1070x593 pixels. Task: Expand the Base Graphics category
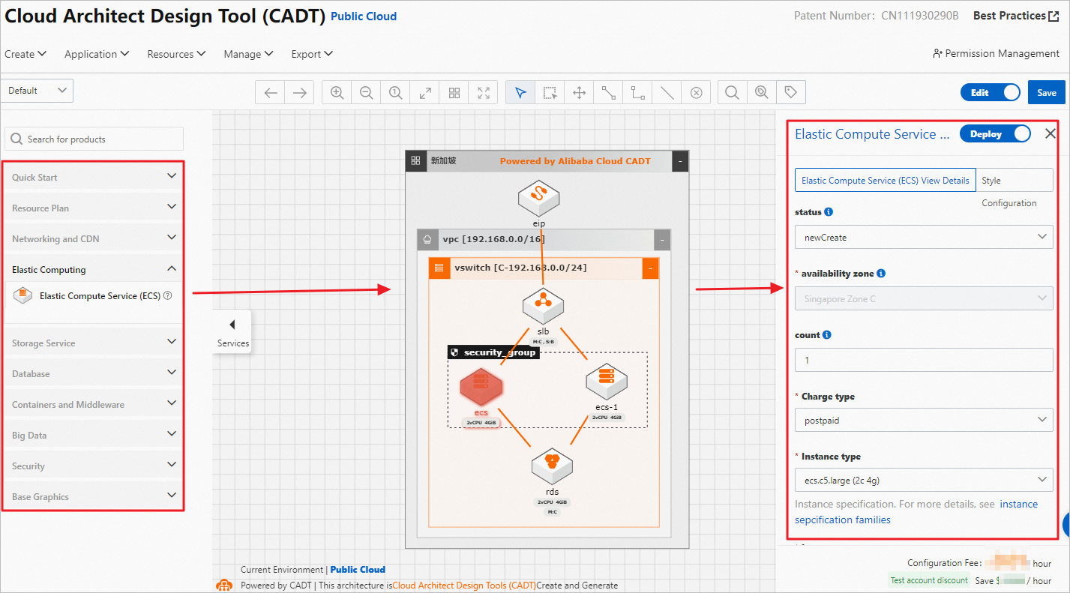(x=94, y=496)
